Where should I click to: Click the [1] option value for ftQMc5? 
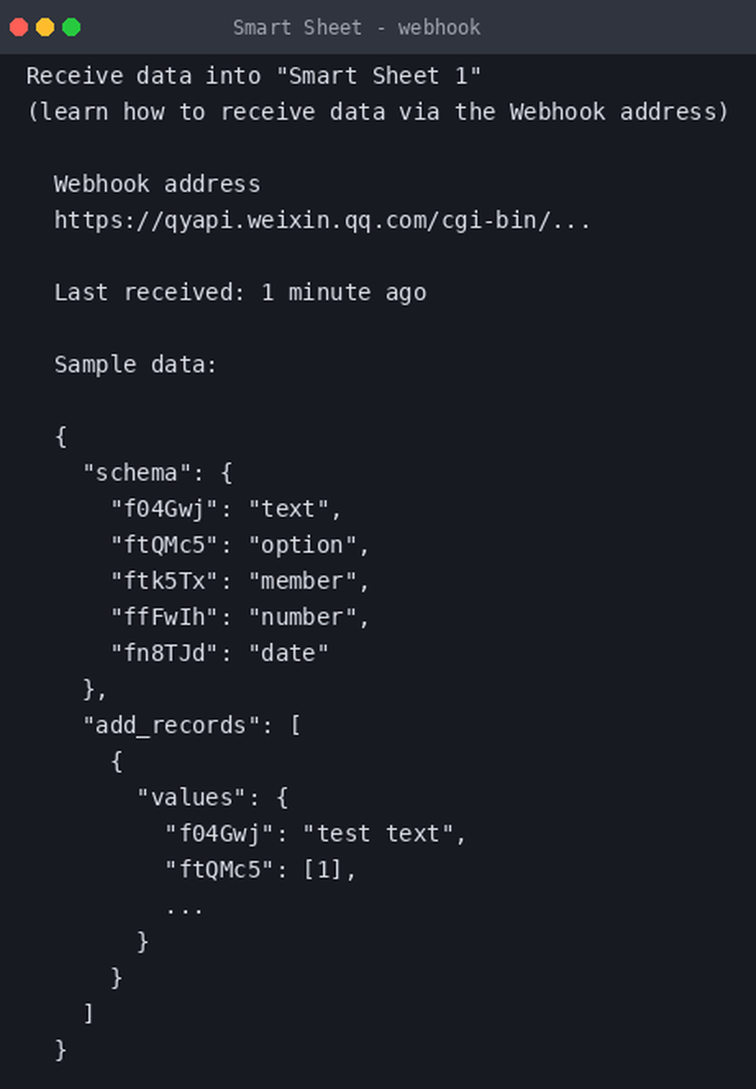[x=322, y=869]
